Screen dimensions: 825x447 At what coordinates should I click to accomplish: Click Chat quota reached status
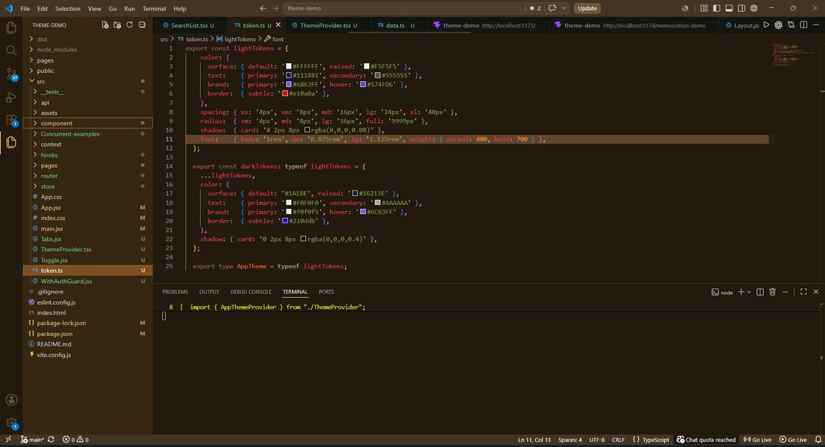click(x=706, y=439)
